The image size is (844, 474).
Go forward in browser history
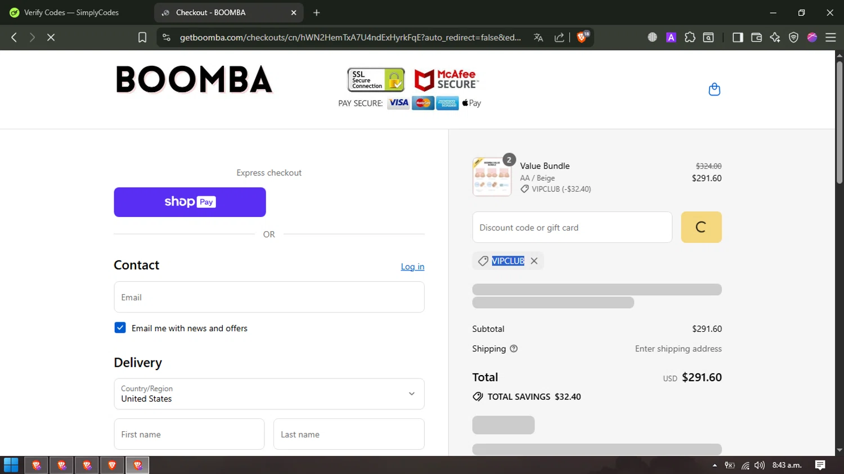pyautogui.click(x=32, y=37)
